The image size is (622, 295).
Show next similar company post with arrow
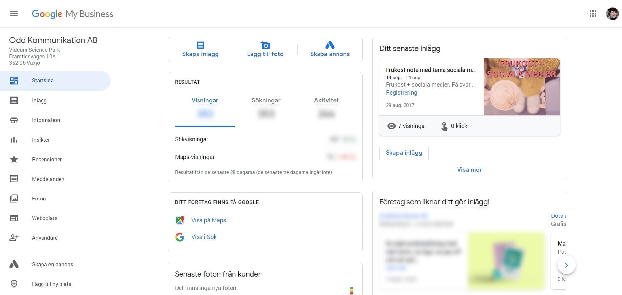pos(566,265)
